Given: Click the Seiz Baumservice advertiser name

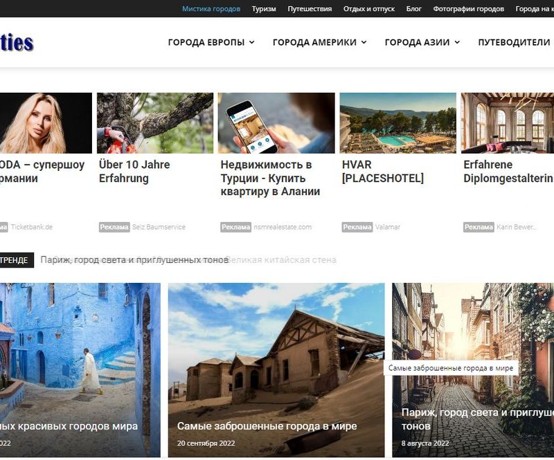Looking at the screenshot, I should click(x=159, y=227).
